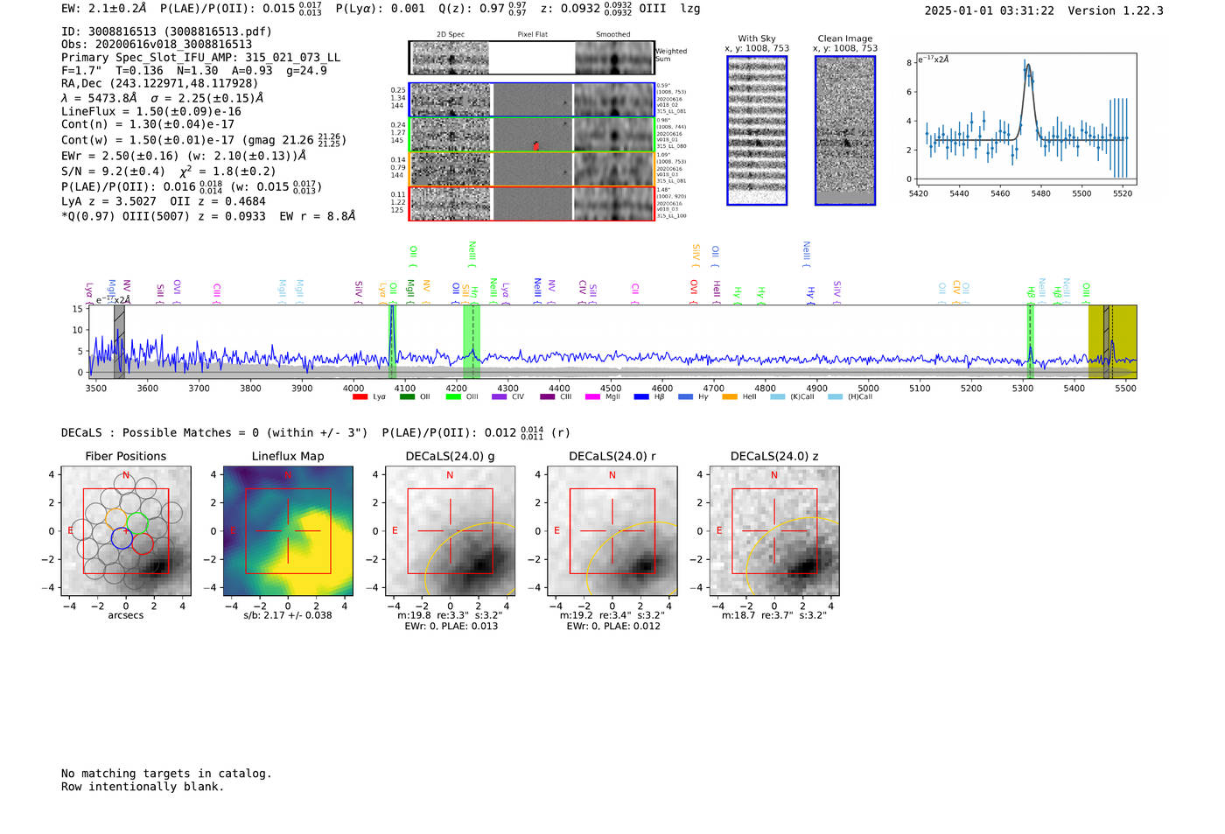Screen dimensions: 1225x834
Task: Select the *Q(0.97) OIII(5007) solution line
Action: (208, 216)
